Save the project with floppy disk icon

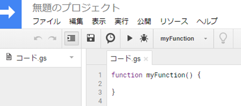(x=91, y=38)
